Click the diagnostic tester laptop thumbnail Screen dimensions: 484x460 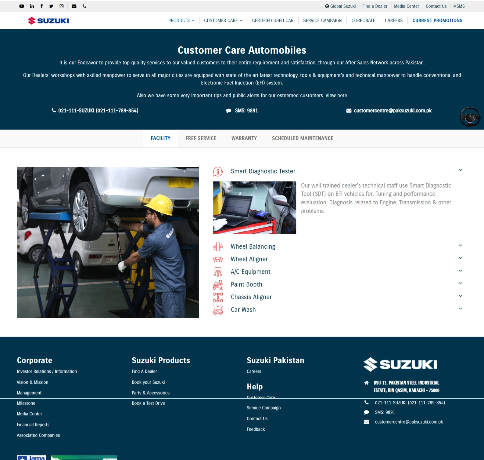(x=255, y=208)
